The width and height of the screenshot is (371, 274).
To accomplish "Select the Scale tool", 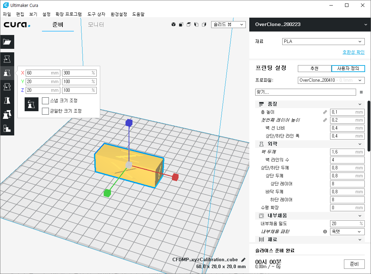I will (x=7, y=73).
